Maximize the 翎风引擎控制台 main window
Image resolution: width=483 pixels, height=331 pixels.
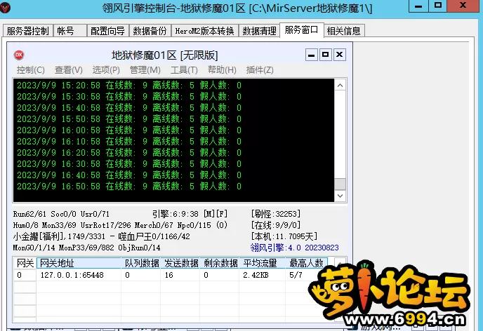pos(438,6)
